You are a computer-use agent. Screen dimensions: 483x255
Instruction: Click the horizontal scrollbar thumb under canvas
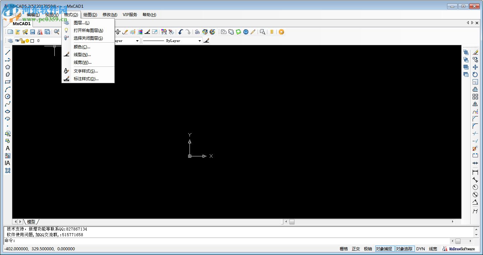pyautogui.click(x=292, y=222)
